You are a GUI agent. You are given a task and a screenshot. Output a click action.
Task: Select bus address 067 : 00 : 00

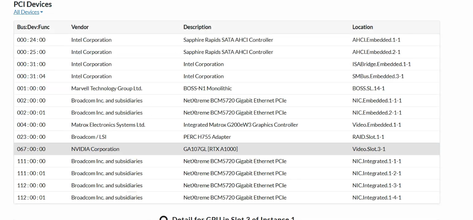click(31, 149)
